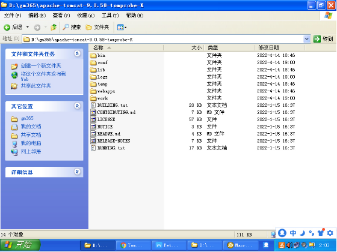
Task: Click the Go button beside address bar
Action: [x=323, y=39]
